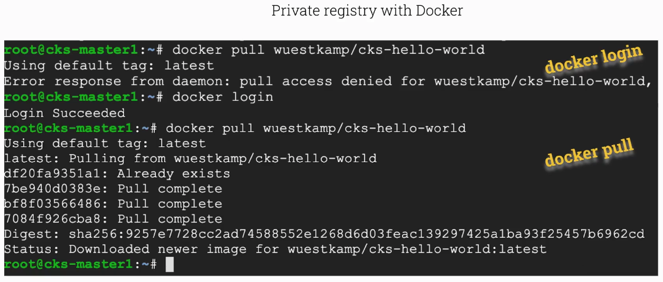
Task: Click "Using default tag: latest" above the Pulling line
Action: (104, 143)
